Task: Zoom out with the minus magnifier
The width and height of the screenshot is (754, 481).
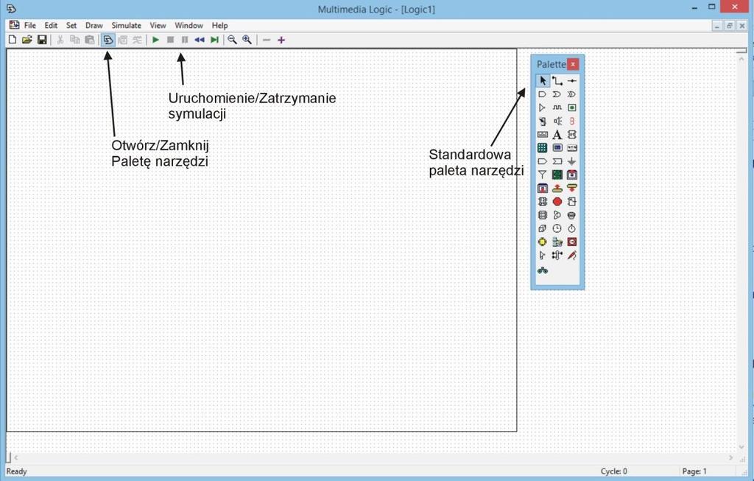Action: [232, 40]
